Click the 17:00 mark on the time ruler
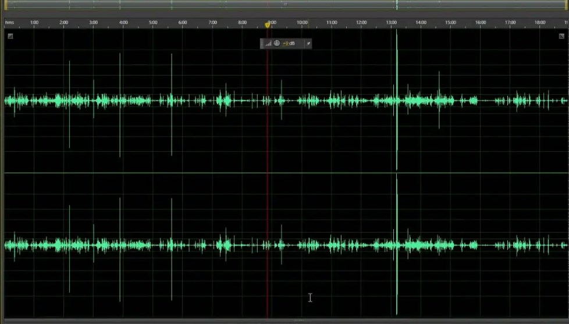 click(510, 23)
